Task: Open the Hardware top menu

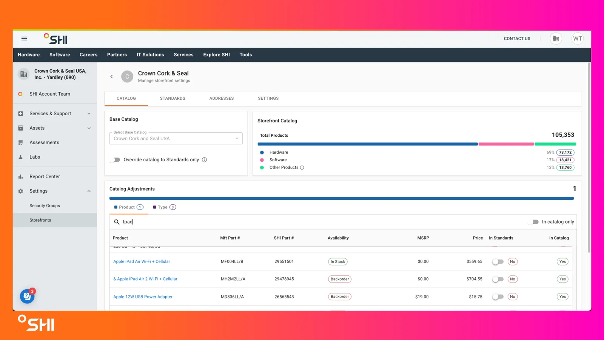Action: [x=29, y=55]
